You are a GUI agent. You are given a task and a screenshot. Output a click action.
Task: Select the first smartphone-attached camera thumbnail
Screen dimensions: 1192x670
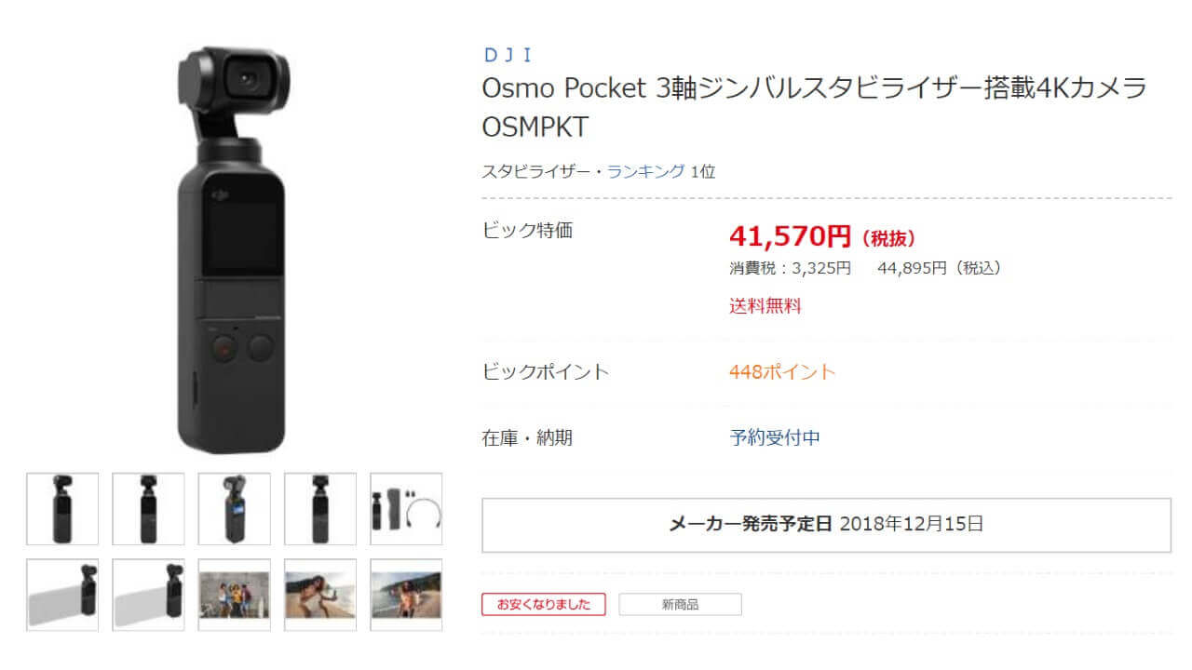pos(62,595)
